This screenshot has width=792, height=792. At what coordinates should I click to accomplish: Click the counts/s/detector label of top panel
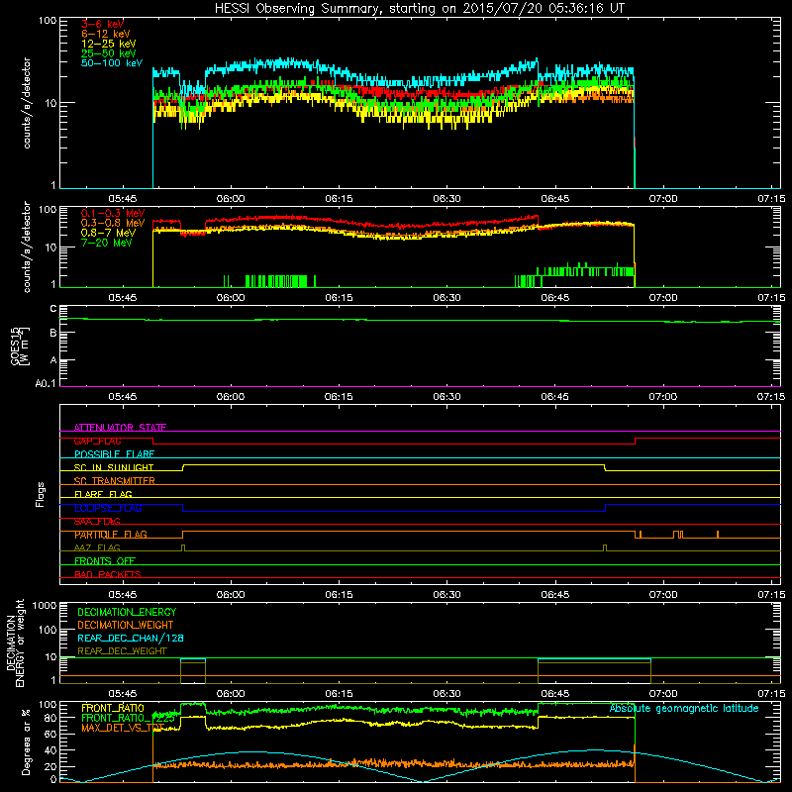(x=27, y=103)
